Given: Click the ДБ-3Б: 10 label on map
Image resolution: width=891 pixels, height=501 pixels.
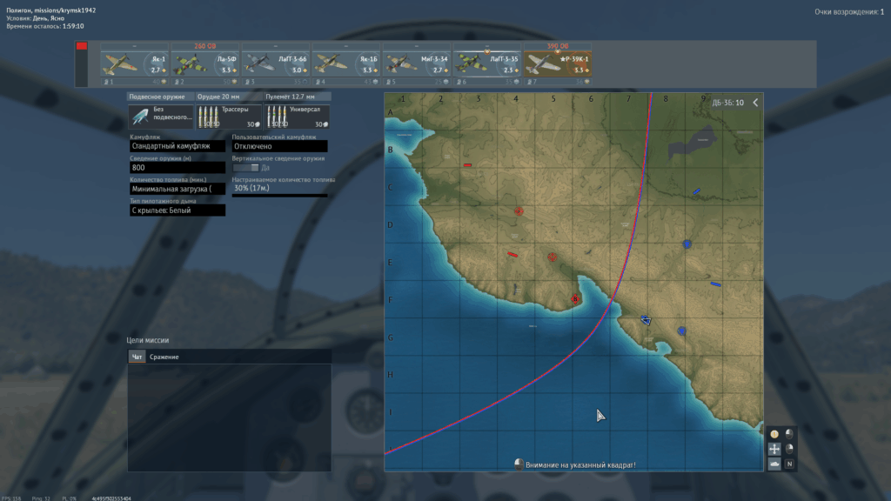Looking at the screenshot, I should (x=728, y=103).
